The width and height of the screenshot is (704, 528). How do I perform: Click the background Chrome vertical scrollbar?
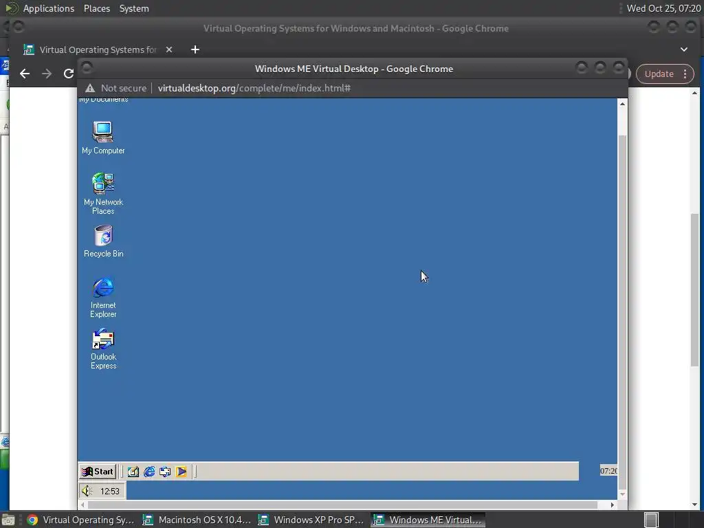(x=694, y=289)
